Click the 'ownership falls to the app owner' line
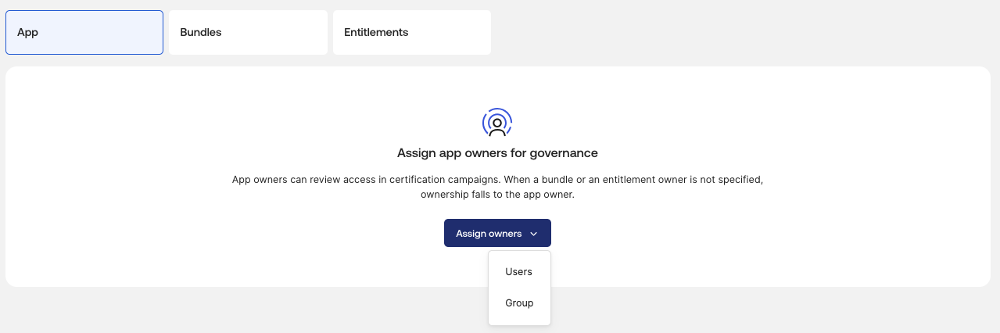This screenshot has height=333, width=1000. [x=497, y=195]
